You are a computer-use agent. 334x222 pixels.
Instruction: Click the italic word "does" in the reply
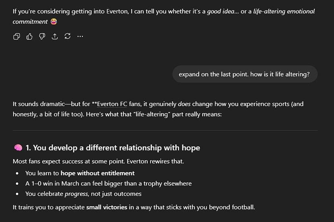[x=184, y=104]
